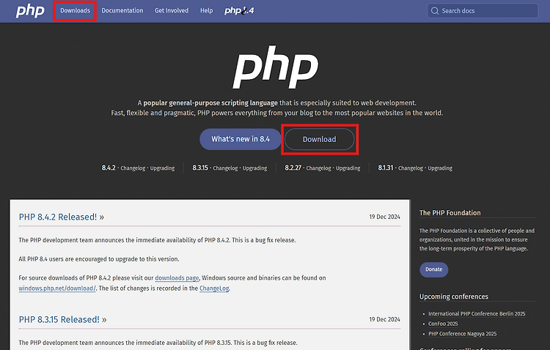Open the Upgrading link for 8.2.27
The width and height of the screenshot is (550, 350).
[348, 168]
